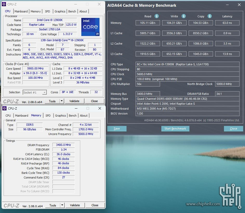Click Threads value 32 in CPU-Z
The width and height of the screenshot is (245, 213).
pos(96,92)
